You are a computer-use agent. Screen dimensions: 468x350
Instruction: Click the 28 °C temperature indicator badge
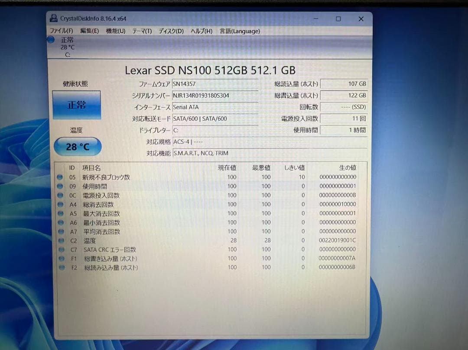tap(77, 147)
